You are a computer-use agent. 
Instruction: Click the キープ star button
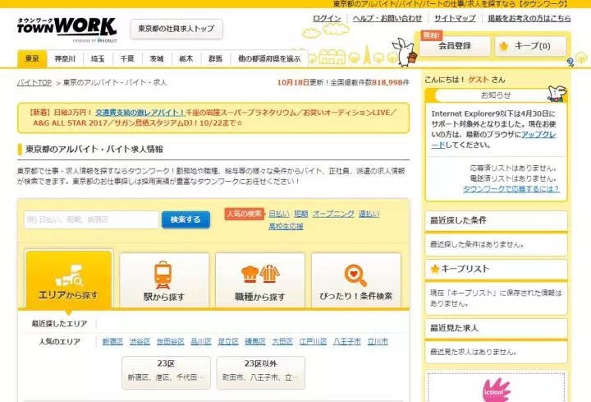tap(530, 46)
